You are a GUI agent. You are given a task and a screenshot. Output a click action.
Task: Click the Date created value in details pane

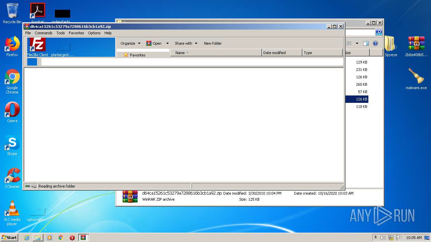coord(335,193)
